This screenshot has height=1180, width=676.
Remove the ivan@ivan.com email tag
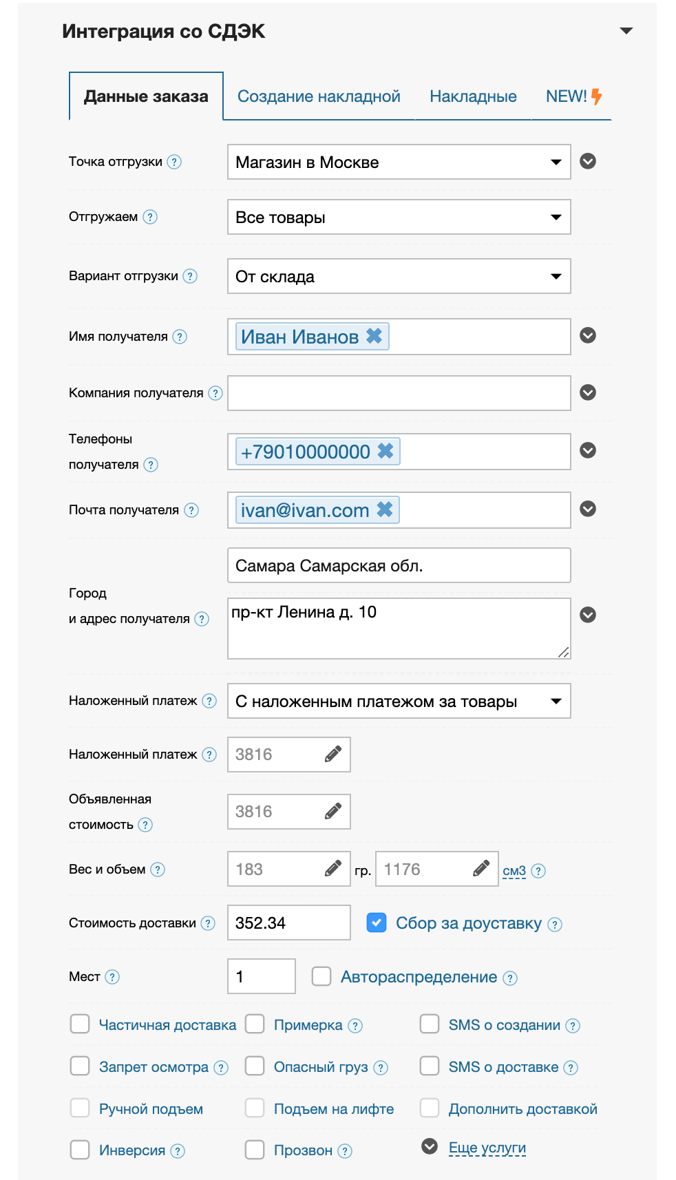coord(385,509)
